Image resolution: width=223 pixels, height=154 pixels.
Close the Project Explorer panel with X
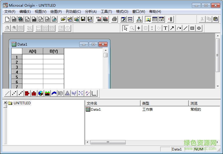5,103
